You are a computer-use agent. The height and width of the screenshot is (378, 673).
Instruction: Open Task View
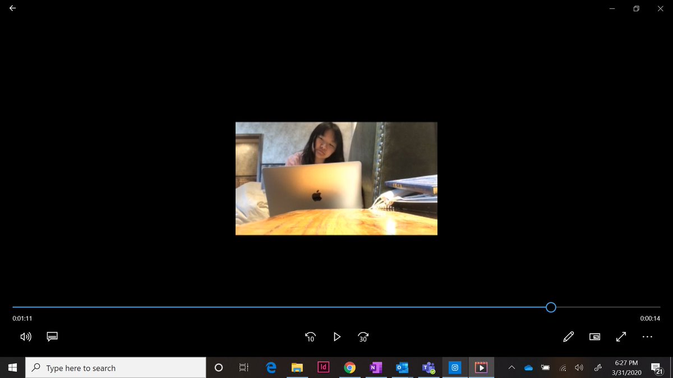(x=243, y=368)
